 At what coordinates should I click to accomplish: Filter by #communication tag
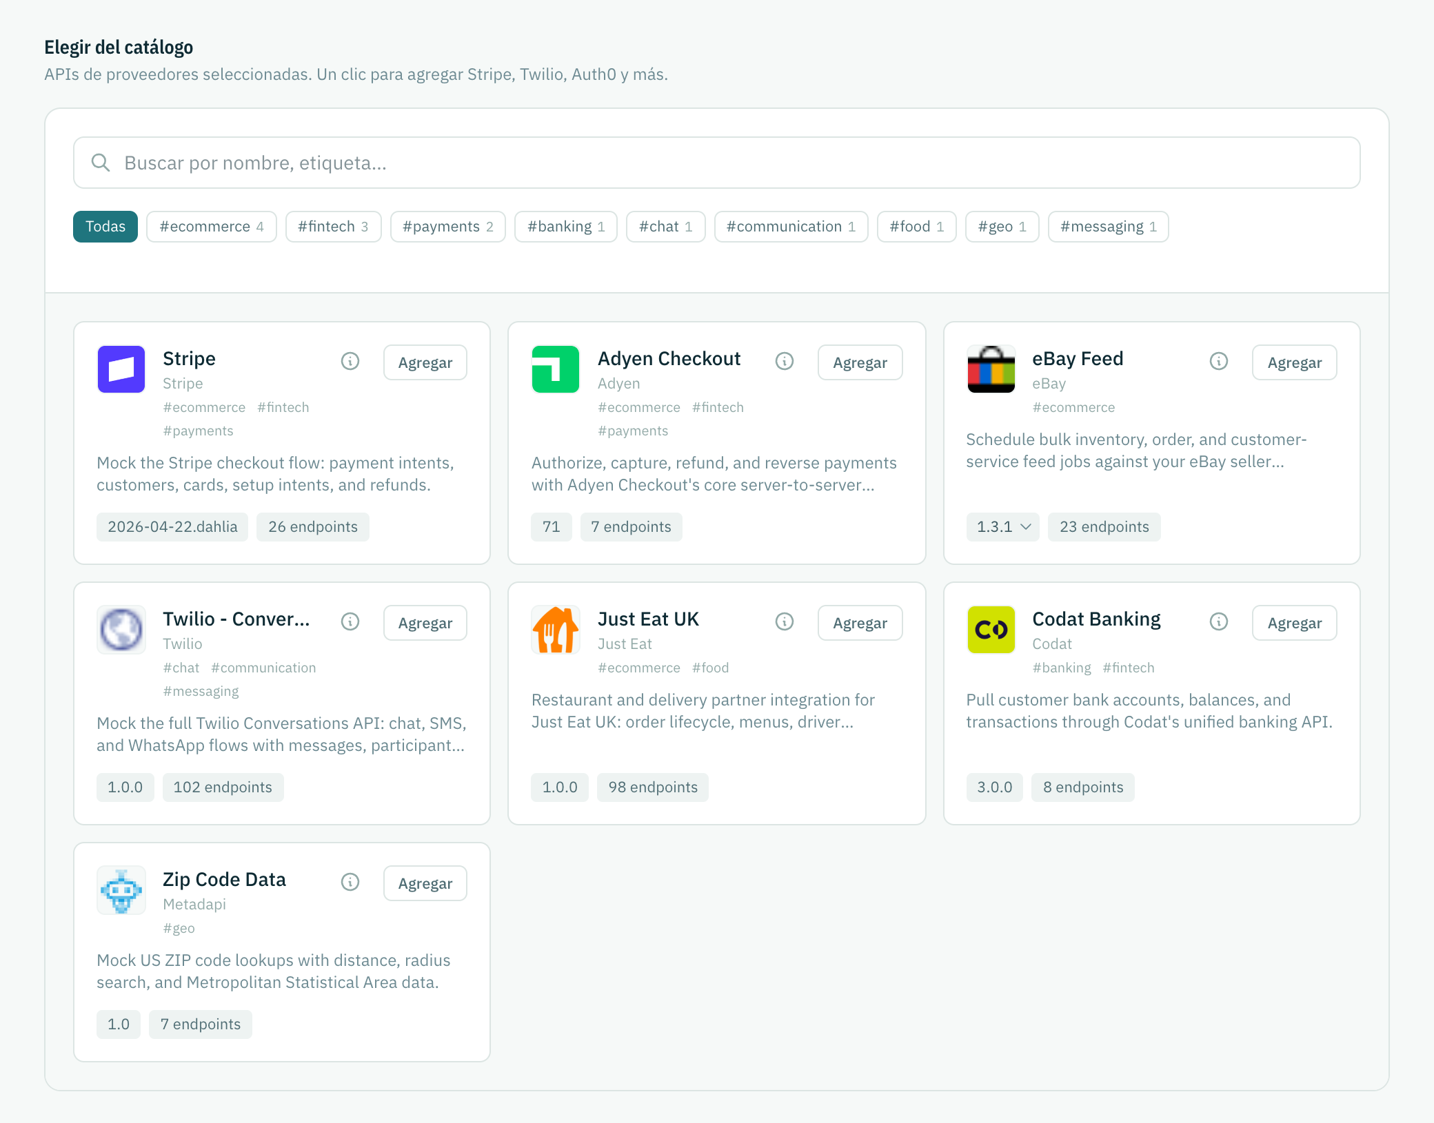coord(791,227)
